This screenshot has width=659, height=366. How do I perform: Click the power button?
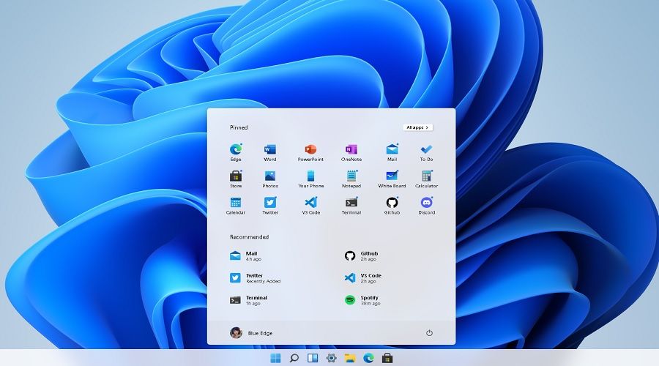tap(429, 333)
